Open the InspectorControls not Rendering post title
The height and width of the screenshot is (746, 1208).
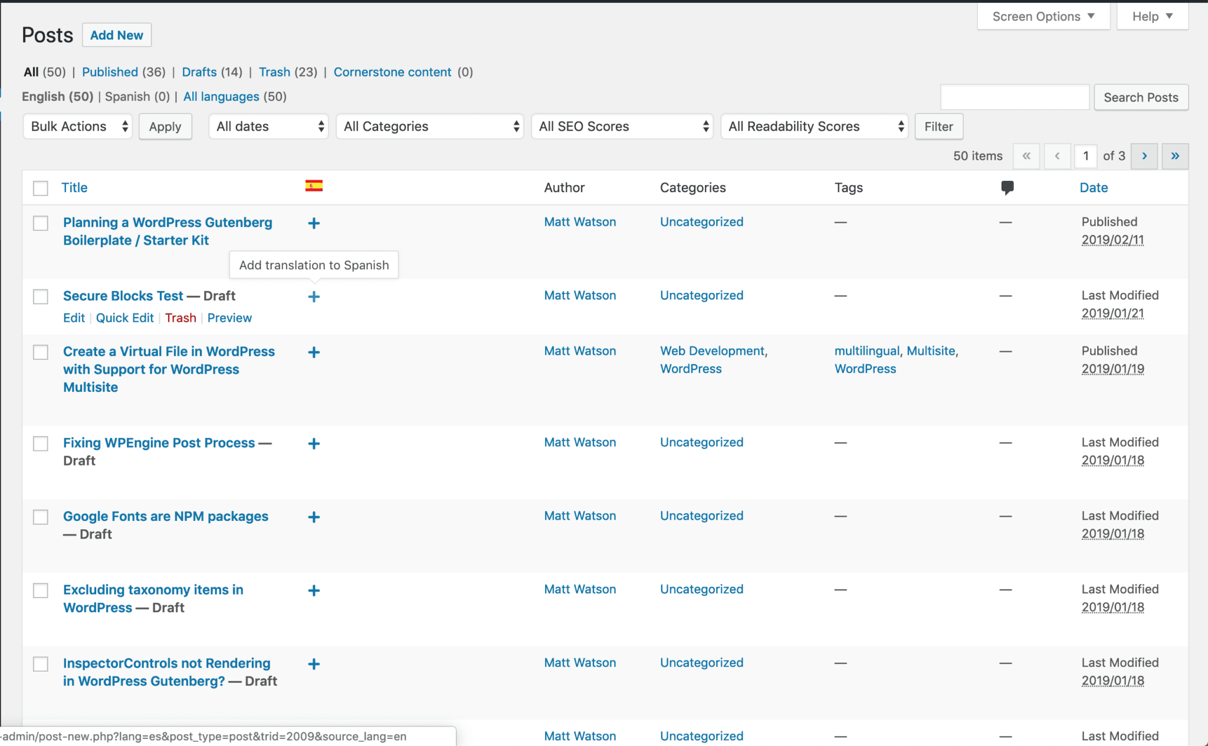click(166, 672)
